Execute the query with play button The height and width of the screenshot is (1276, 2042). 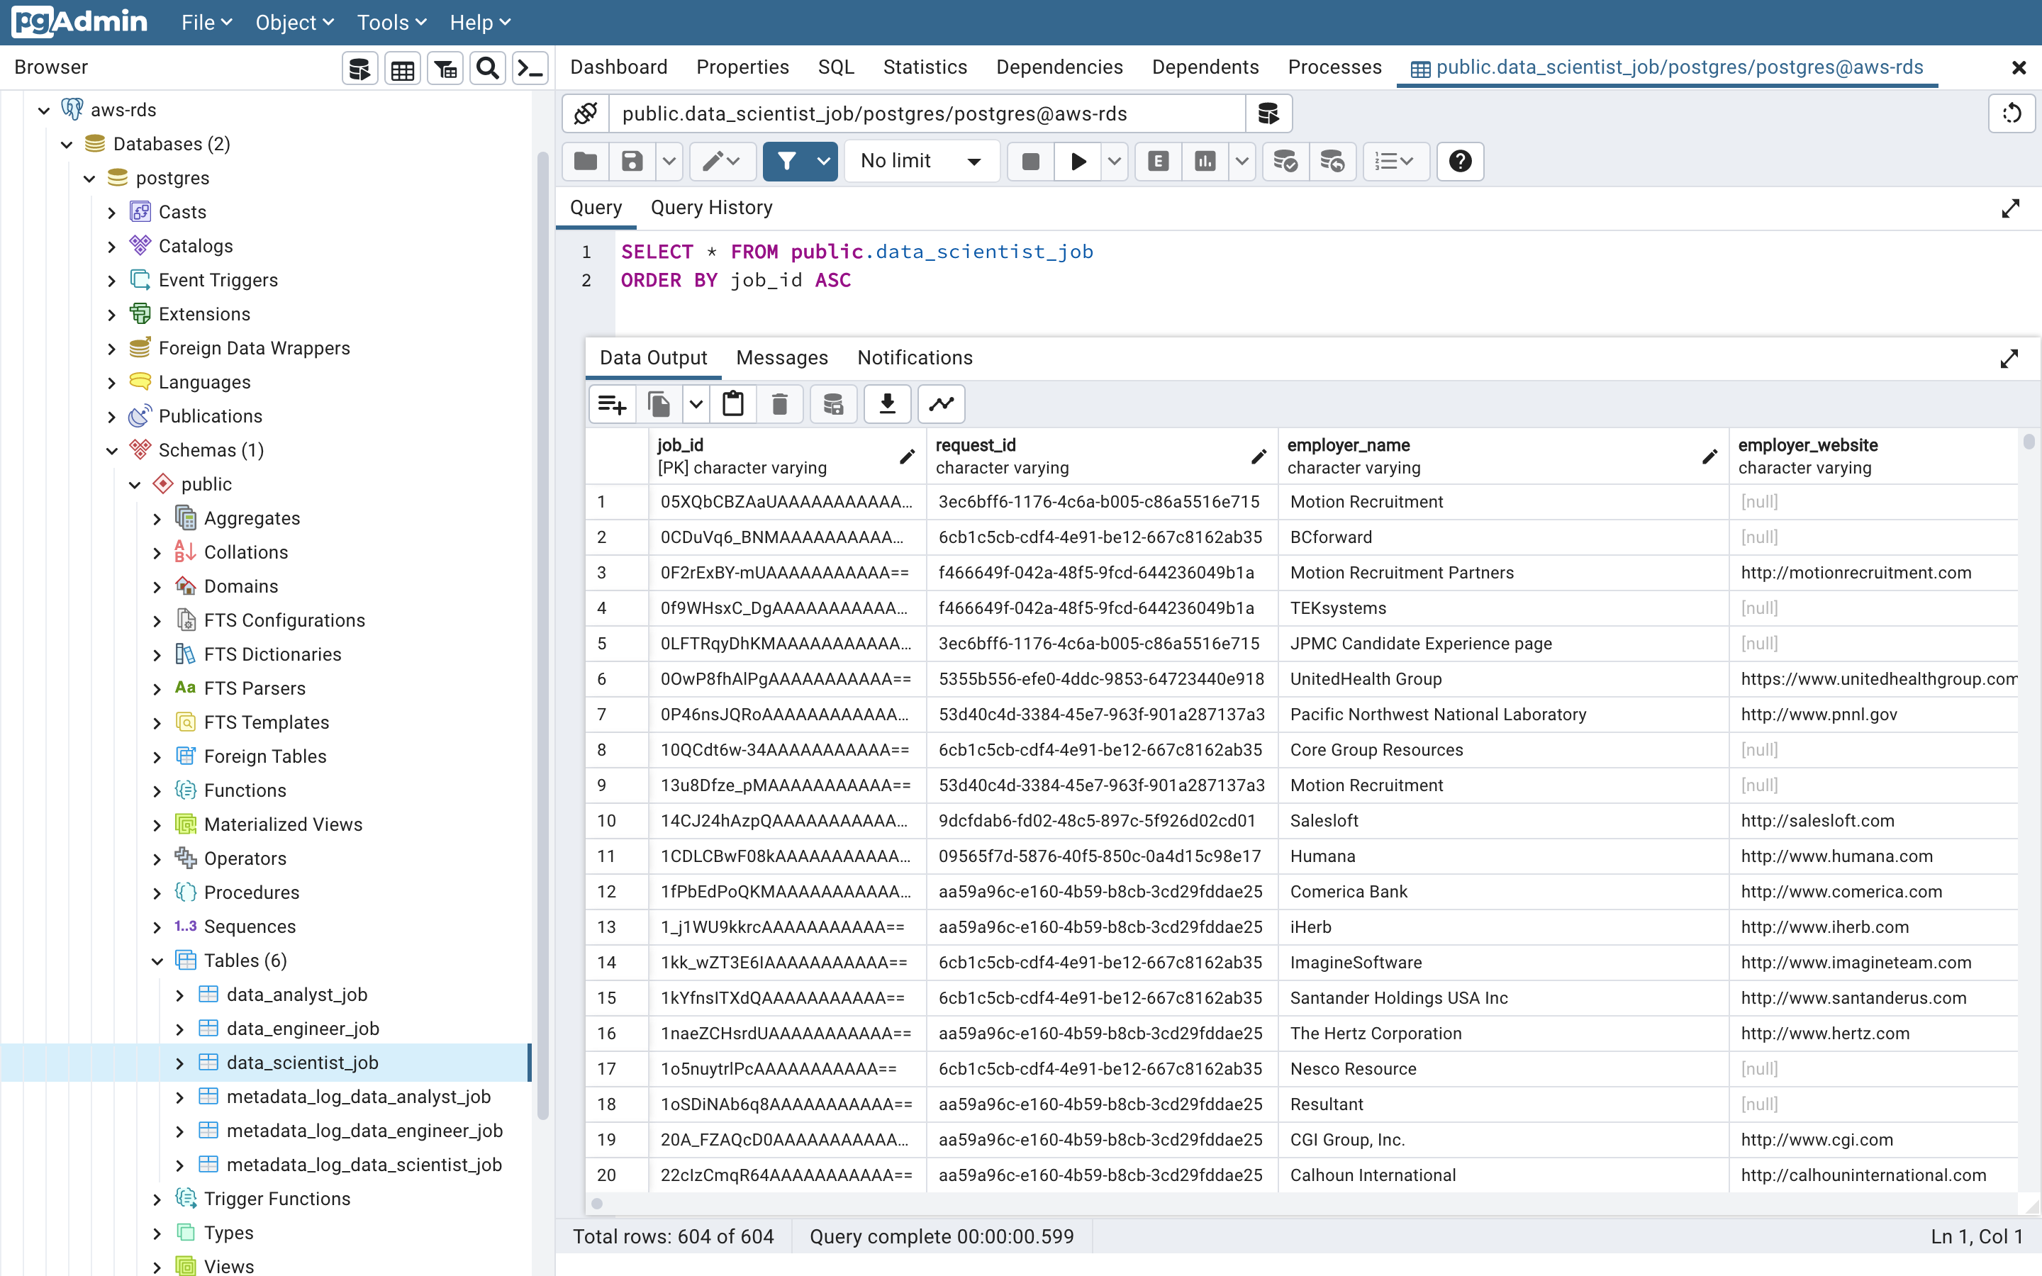click(1078, 161)
